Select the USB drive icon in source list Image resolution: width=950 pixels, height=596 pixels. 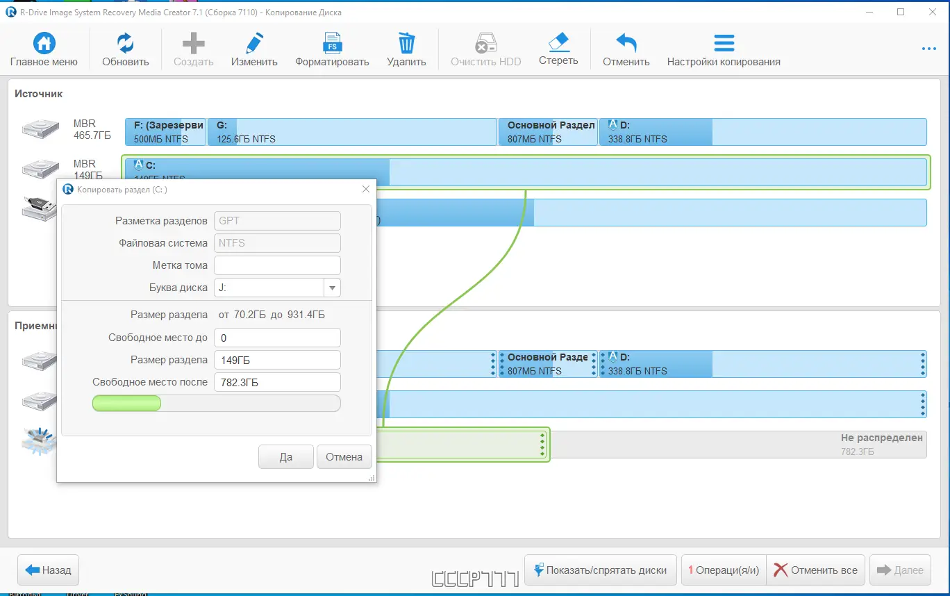tap(39, 209)
